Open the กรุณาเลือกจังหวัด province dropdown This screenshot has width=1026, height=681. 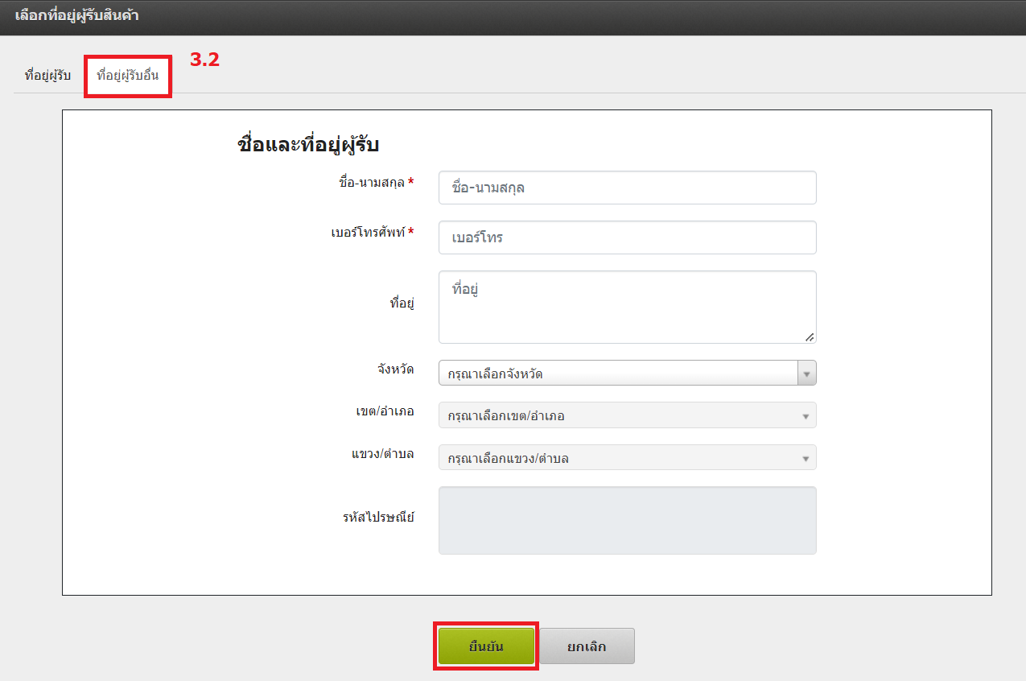pos(617,374)
